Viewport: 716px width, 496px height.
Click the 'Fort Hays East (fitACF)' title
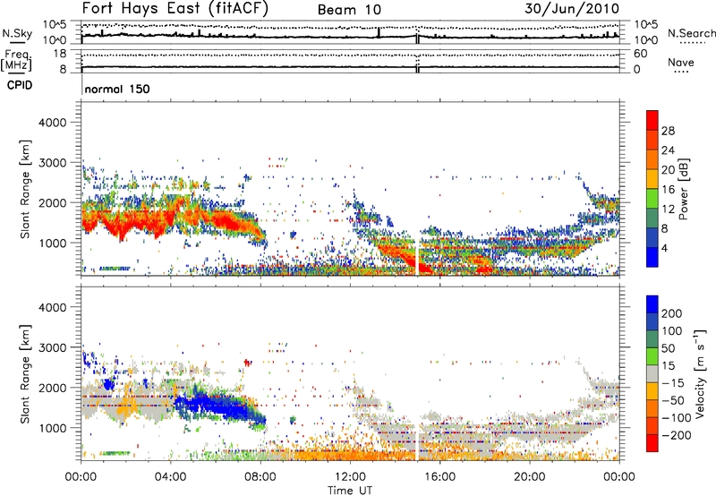pos(175,9)
